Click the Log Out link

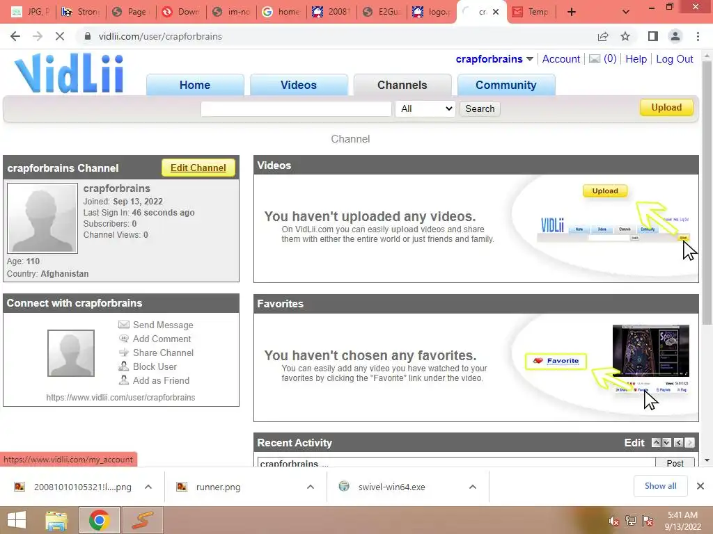[674, 59]
